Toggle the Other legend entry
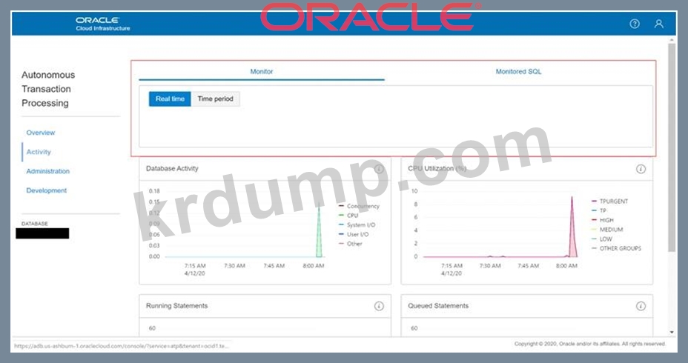 (351, 244)
